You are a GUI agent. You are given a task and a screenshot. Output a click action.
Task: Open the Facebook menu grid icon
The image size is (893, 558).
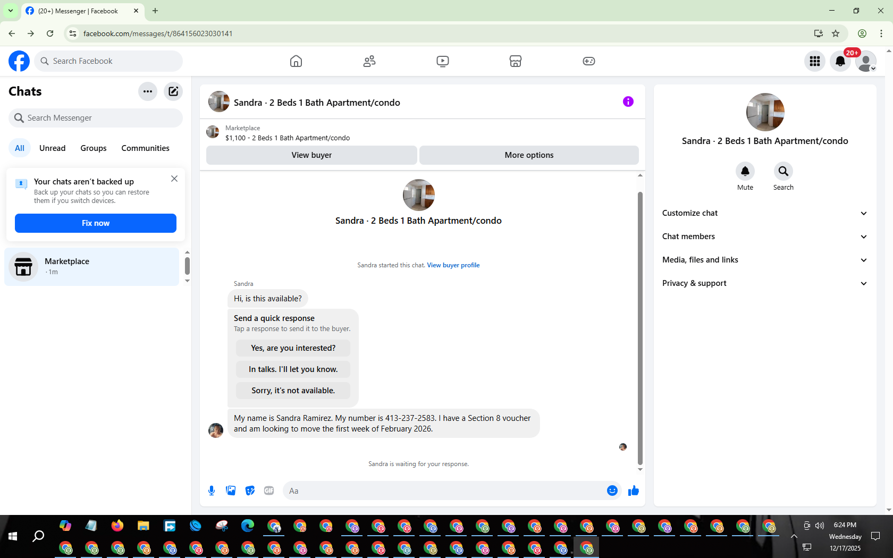(815, 61)
